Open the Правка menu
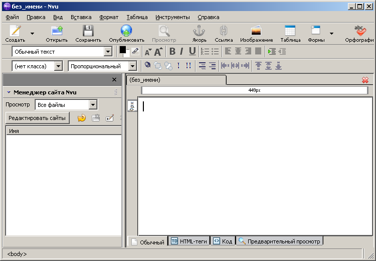376x261 pixels. point(36,17)
